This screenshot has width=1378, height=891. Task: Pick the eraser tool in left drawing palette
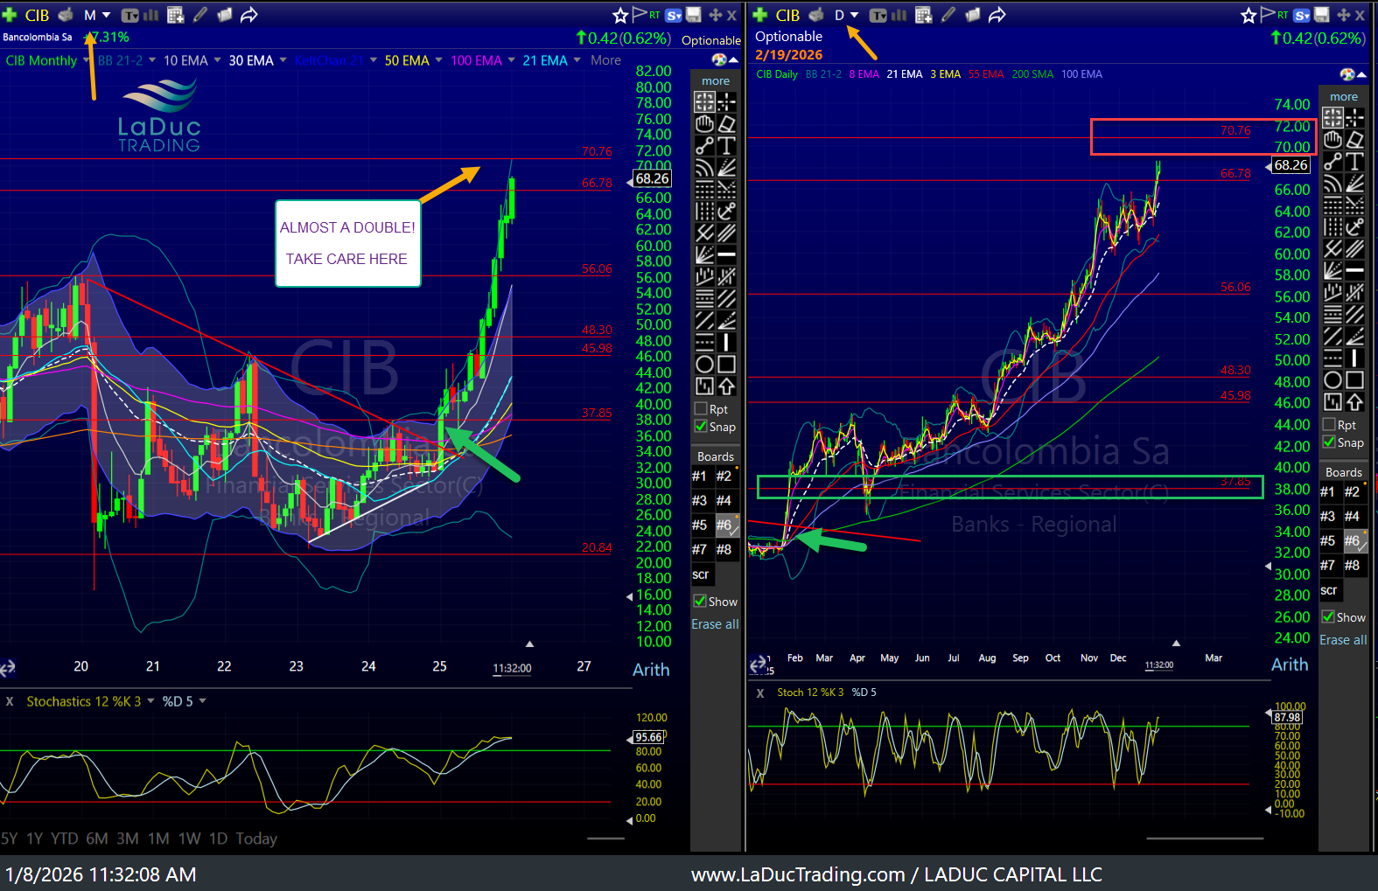click(x=727, y=124)
